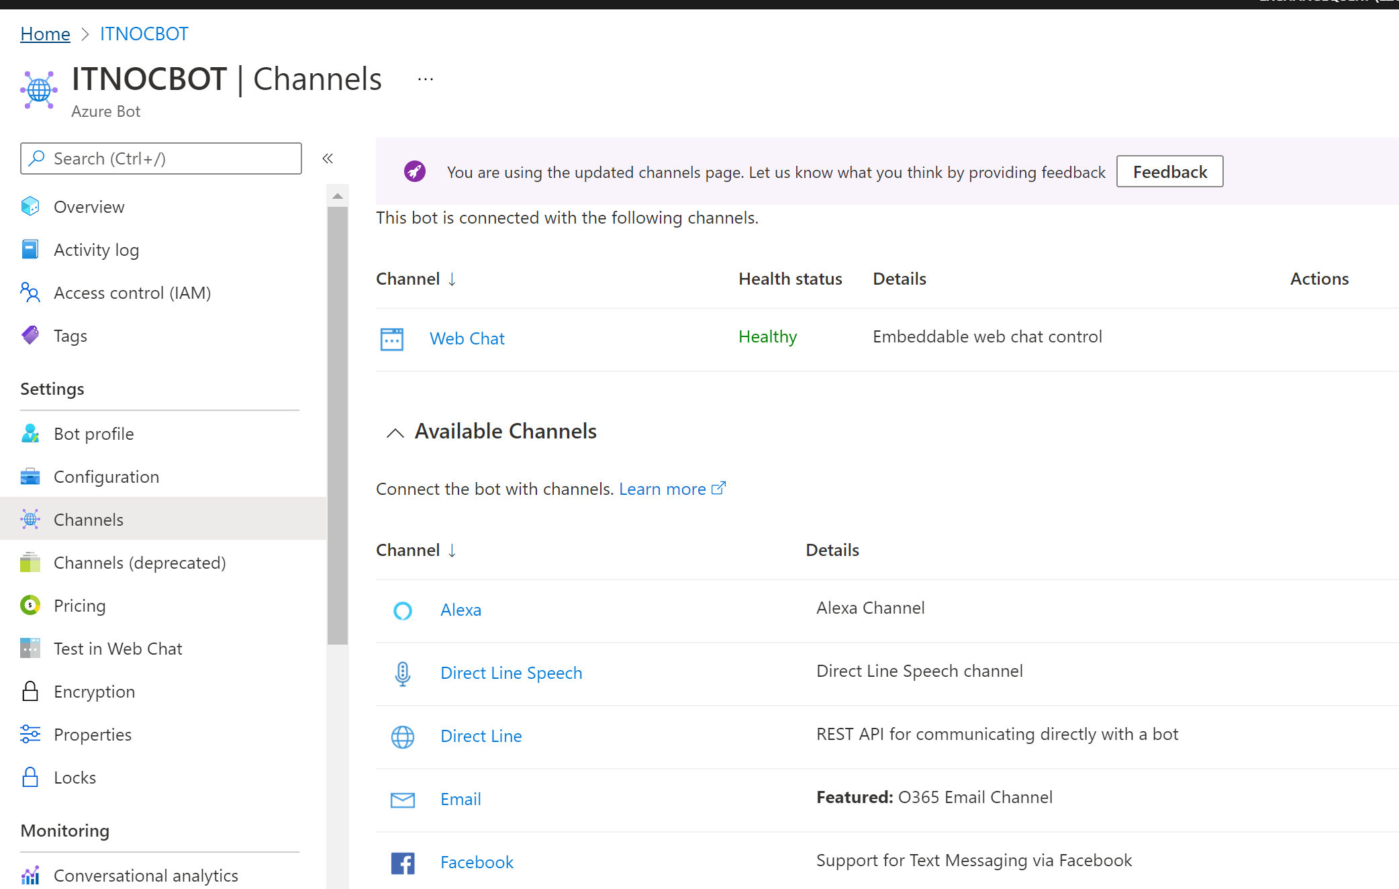Click the Email envelope icon
This screenshot has height=889, width=1399.
click(x=402, y=800)
